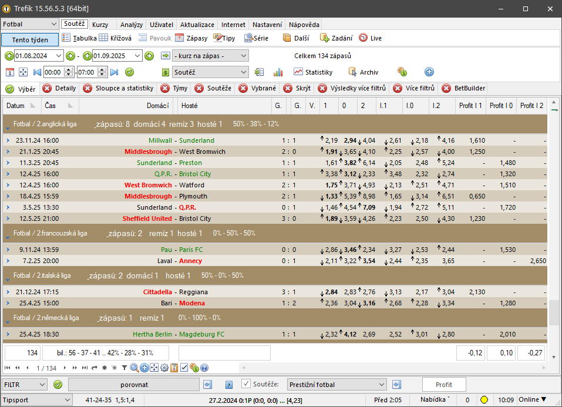Open the Soutěž grouping dropdown
Screen dimensions: 562x407
click(x=210, y=72)
